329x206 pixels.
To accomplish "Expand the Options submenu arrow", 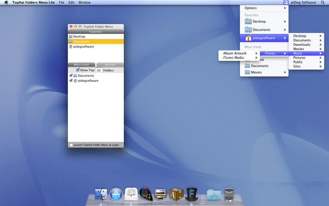I will tap(285, 8).
